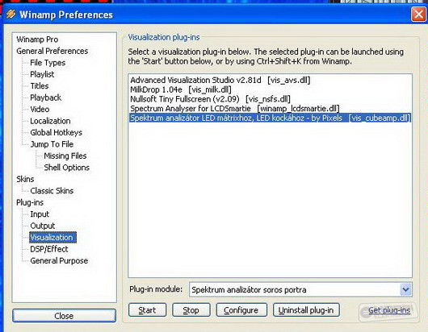Close the Winamp Preferences window with X
428x332 pixels.
click(x=418, y=15)
